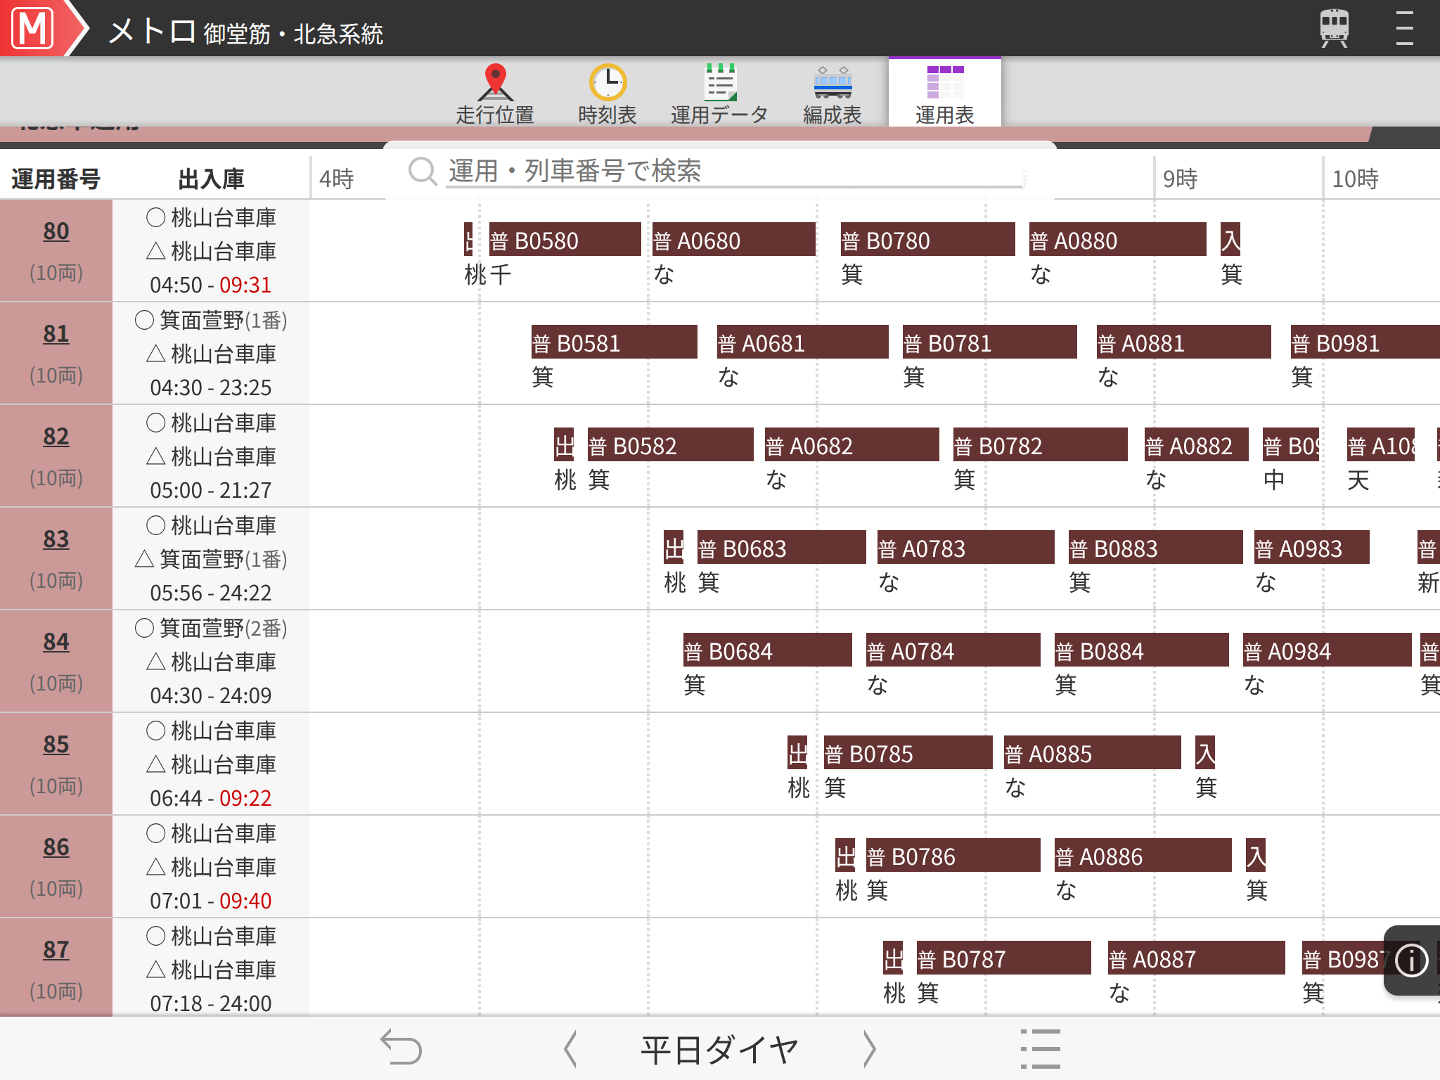Open operation number 85 link
Image resolution: width=1440 pixels, height=1080 pixels.
tap(56, 745)
